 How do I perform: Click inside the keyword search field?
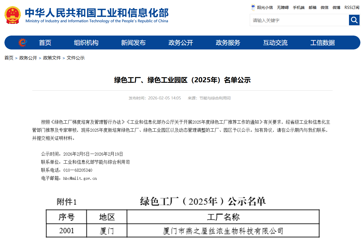click(298, 20)
